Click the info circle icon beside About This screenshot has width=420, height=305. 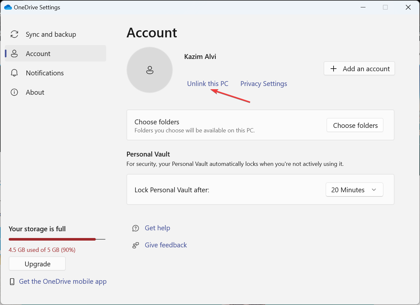(14, 92)
